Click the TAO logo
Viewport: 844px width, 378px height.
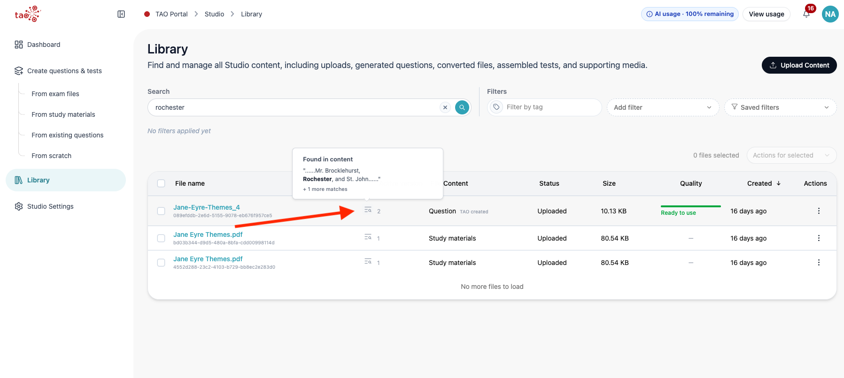click(x=28, y=14)
